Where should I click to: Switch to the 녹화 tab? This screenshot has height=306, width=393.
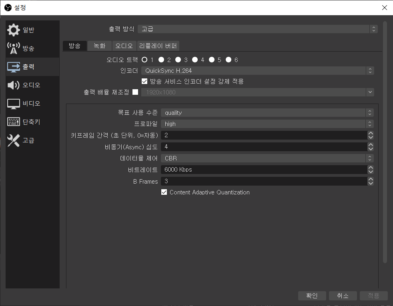pos(99,46)
